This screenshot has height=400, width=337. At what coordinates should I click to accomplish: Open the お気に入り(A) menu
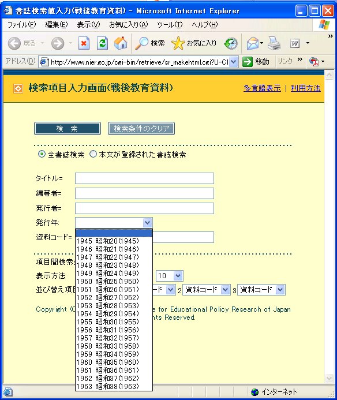pyautogui.click(x=128, y=25)
